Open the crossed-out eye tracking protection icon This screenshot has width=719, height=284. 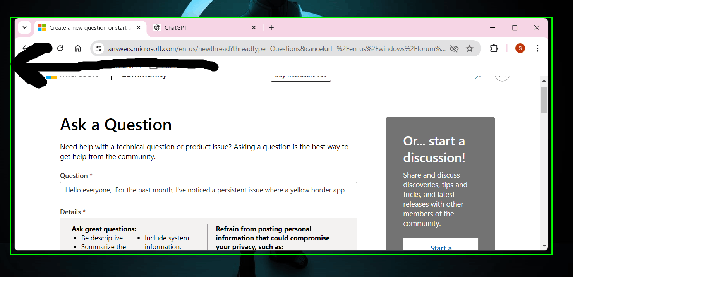454,48
